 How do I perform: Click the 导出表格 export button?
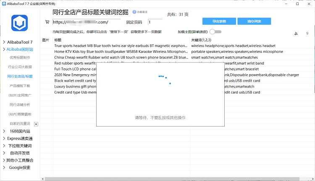[x=219, y=21]
